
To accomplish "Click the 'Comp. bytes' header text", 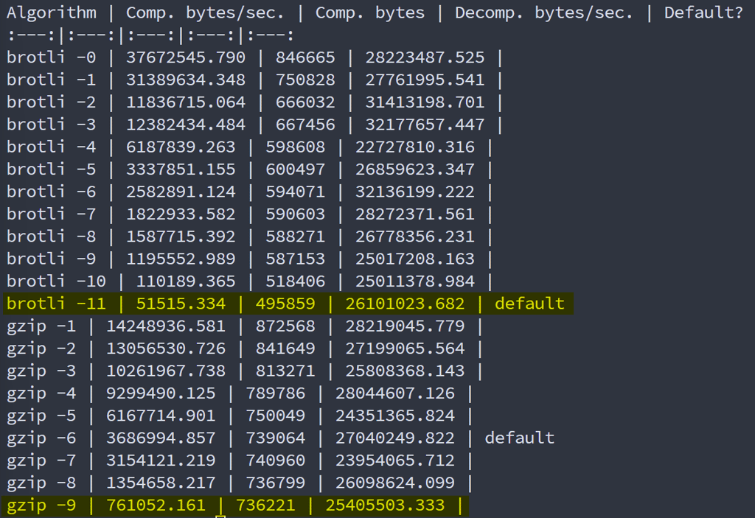I will coord(370,13).
